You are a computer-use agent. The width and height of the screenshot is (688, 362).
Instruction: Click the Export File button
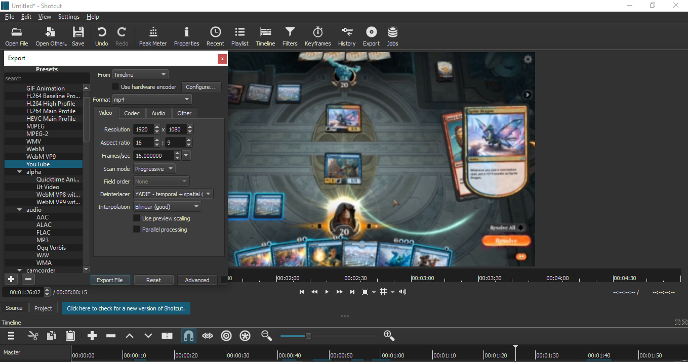pyautogui.click(x=110, y=280)
